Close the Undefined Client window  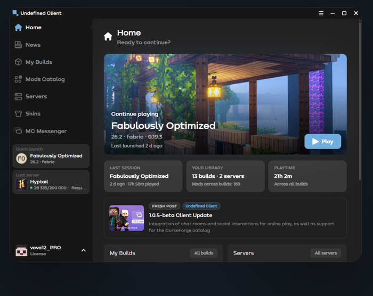(x=356, y=13)
